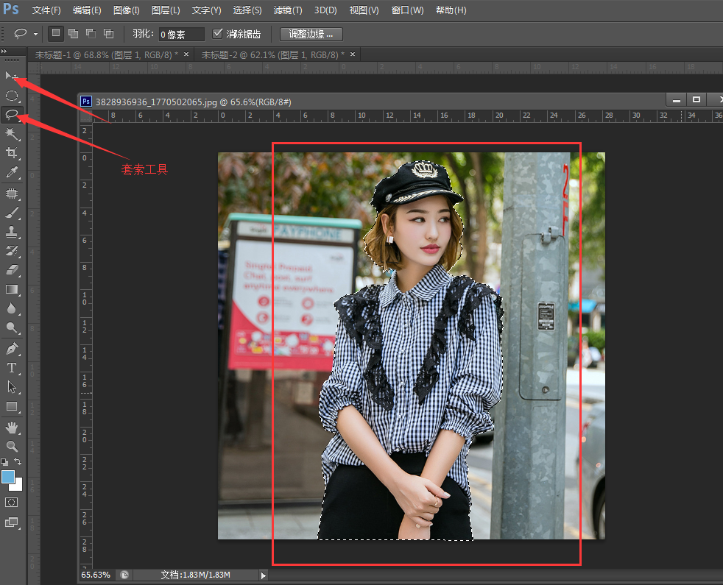Click the 羽化 feather input field
This screenshot has width=723, height=585.
click(182, 35)
